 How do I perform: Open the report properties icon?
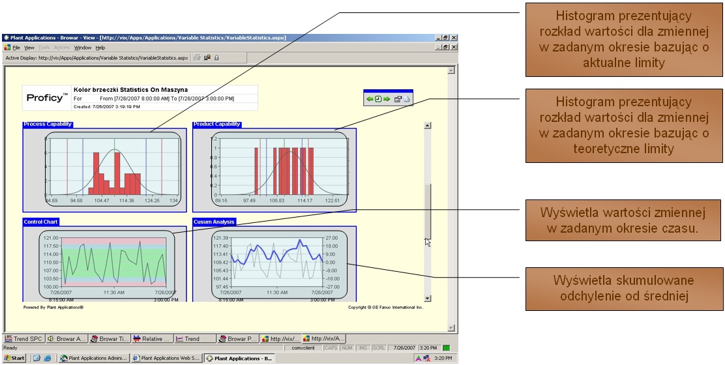coord(398,99)
